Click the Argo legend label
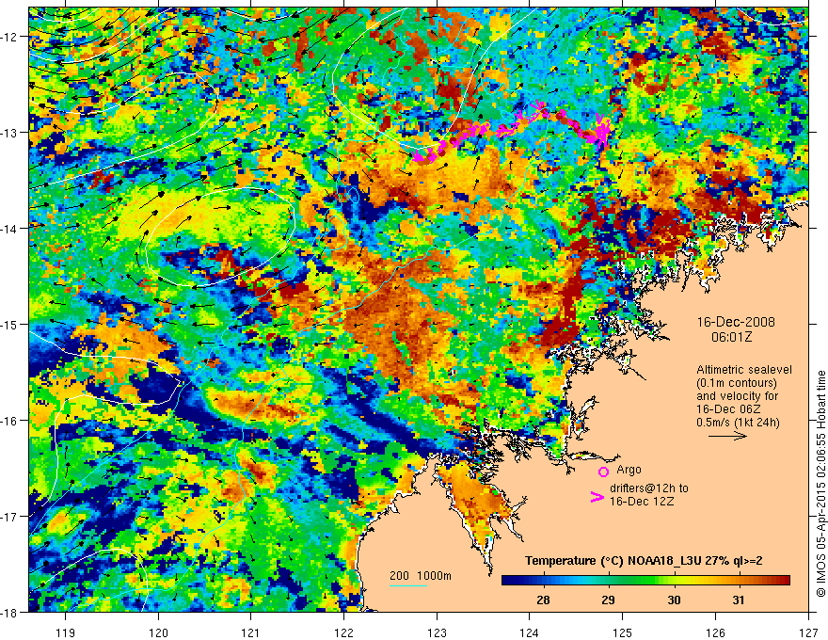Screen dimensions: 828x640 (x=629, y=470)
